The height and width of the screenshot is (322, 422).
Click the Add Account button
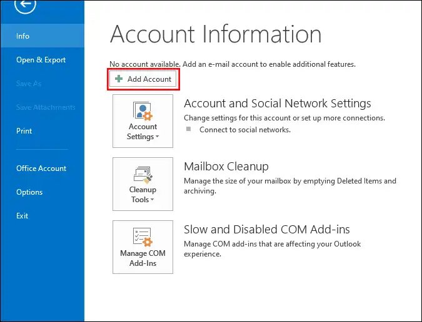(143, 79)
